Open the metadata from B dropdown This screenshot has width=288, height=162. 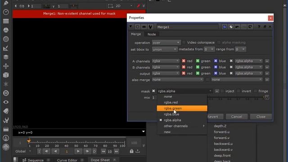209,49
